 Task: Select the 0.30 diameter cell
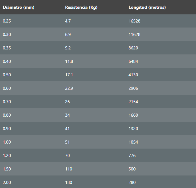[x=7, y=34]
